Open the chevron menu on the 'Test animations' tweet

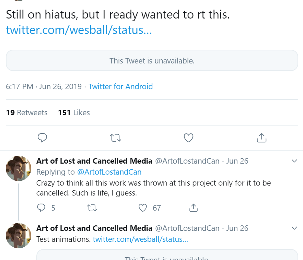coord(294,228)
